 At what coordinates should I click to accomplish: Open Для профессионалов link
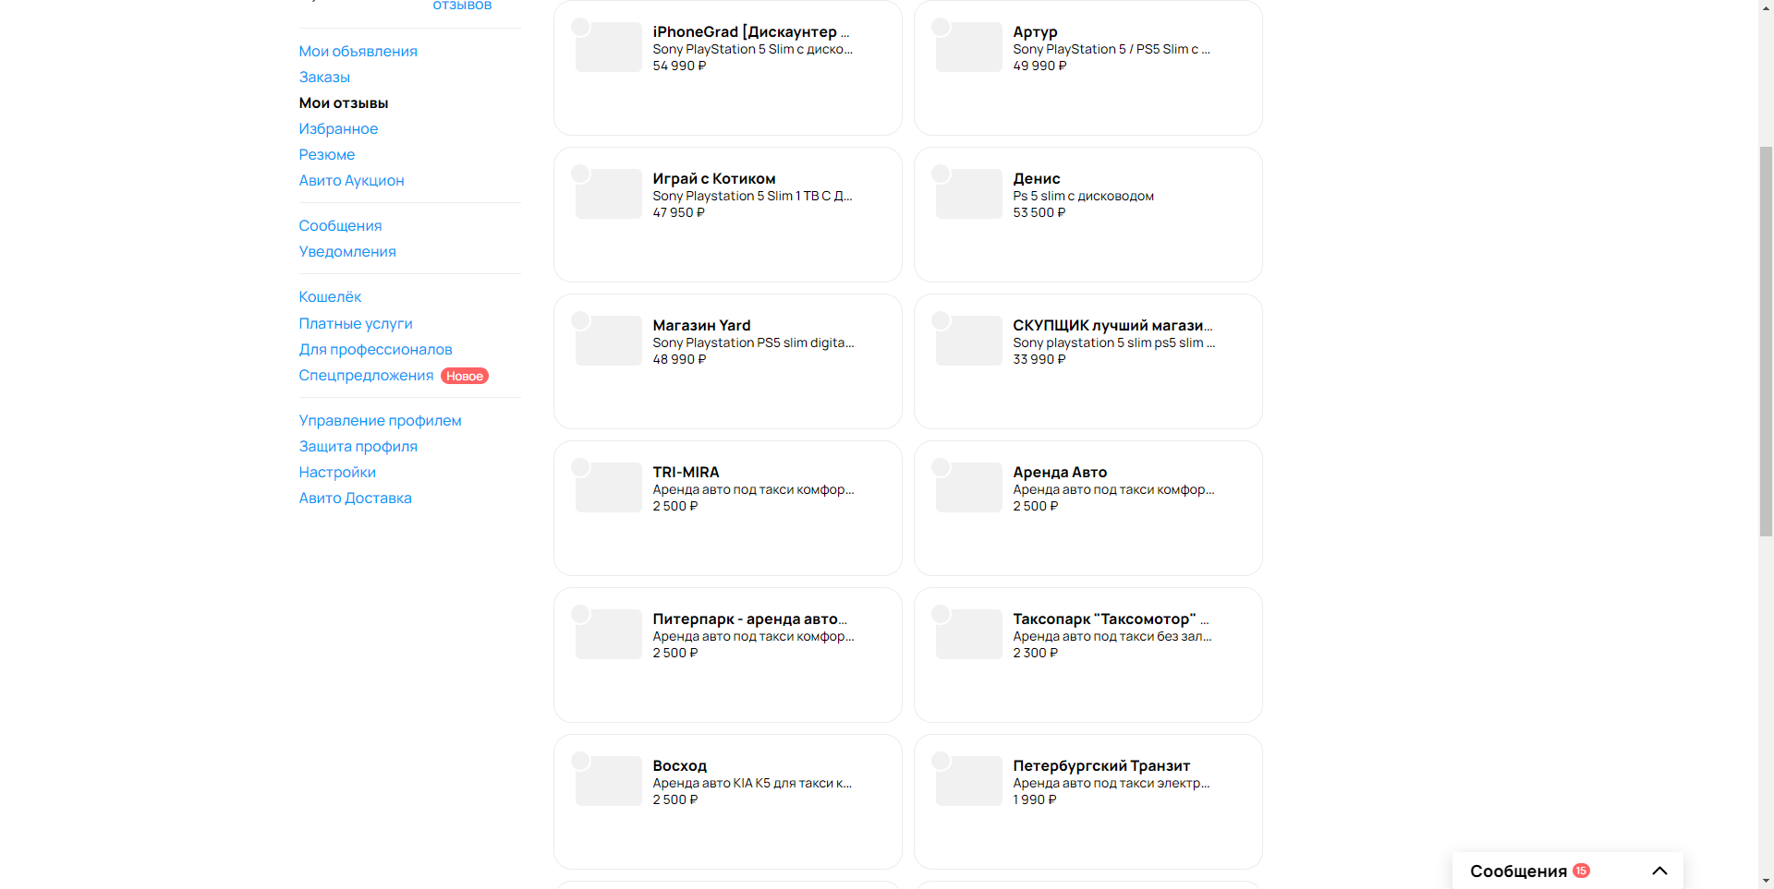(x=375, y=350)
